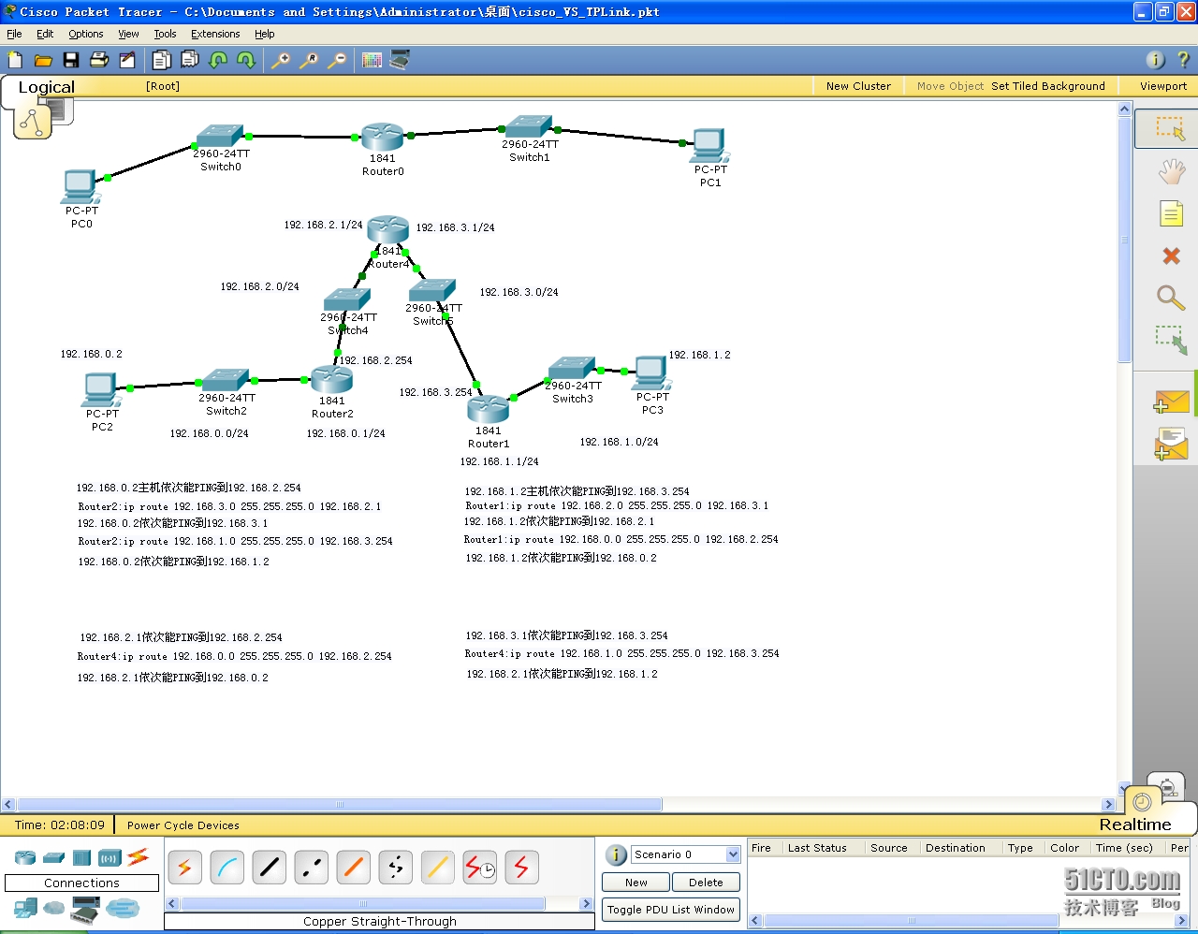The image size is (1198, 934).
Task: Click the Viewport button
Action: (1163, 86)
